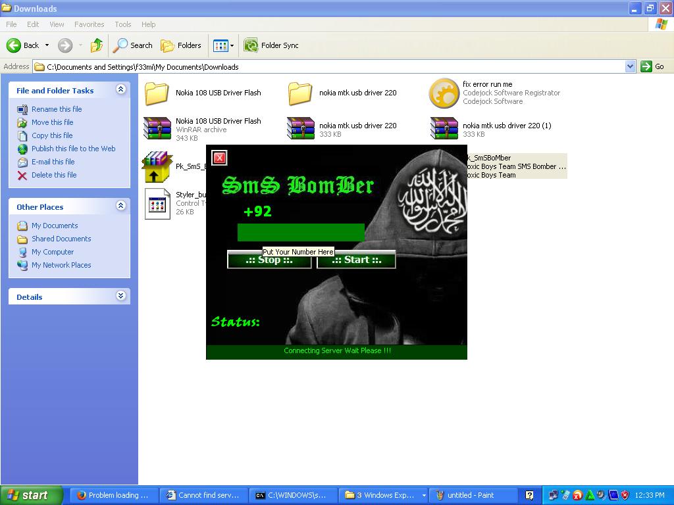This screenshot has width=674, height=505.
Task: Click Publish this file to the Web
Action: (x=73, y=149)
